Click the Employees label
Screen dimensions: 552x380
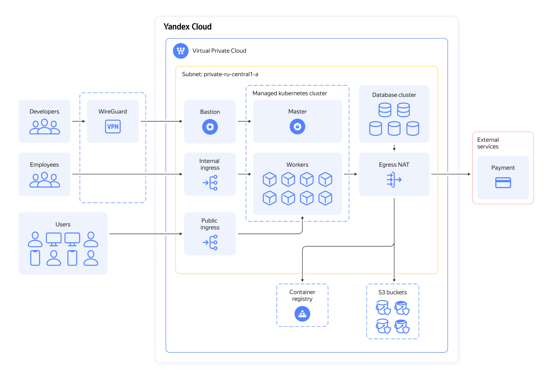pos(44,165)
